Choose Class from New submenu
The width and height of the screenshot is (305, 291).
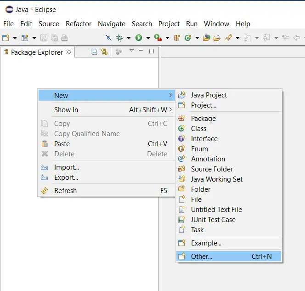tap(229, 128)
